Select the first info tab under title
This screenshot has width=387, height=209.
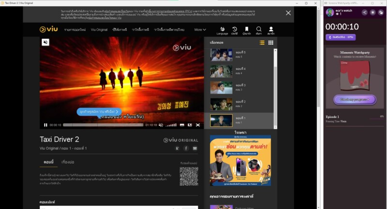click(49, 162)
